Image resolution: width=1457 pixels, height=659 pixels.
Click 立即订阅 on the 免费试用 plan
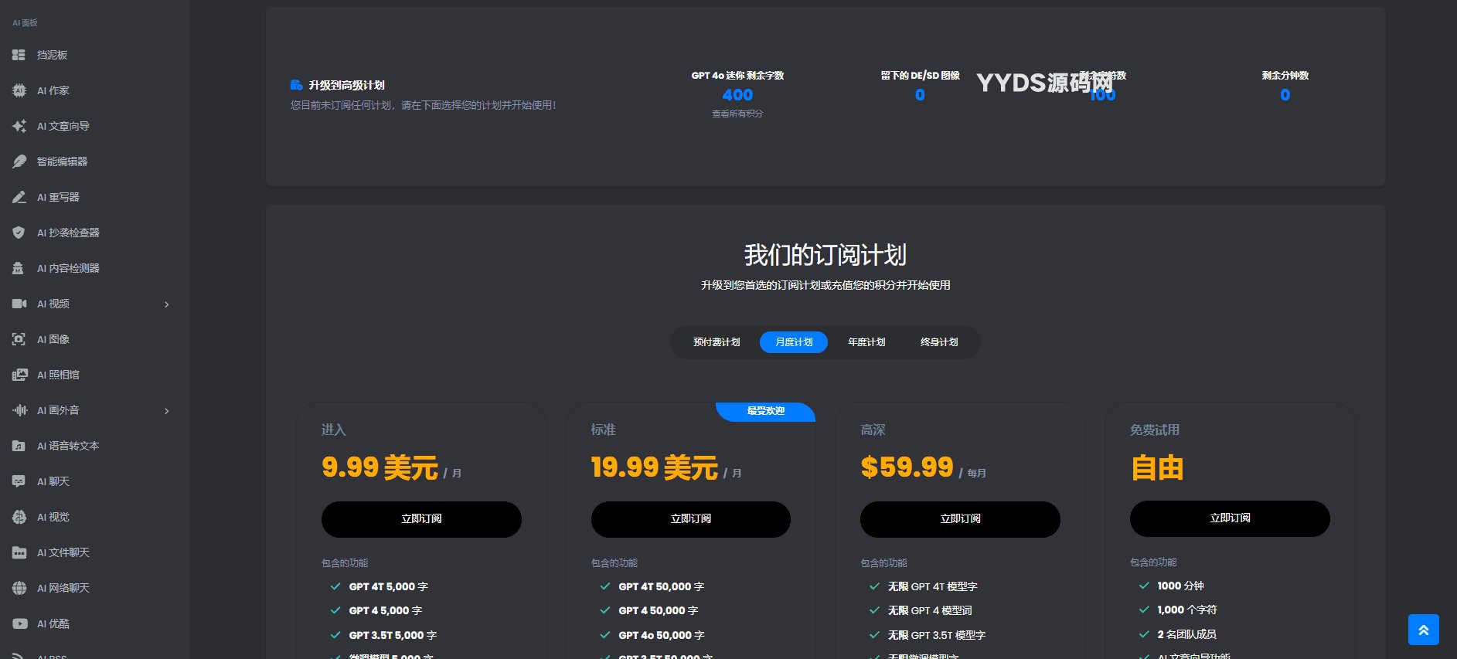point(1230,518)
